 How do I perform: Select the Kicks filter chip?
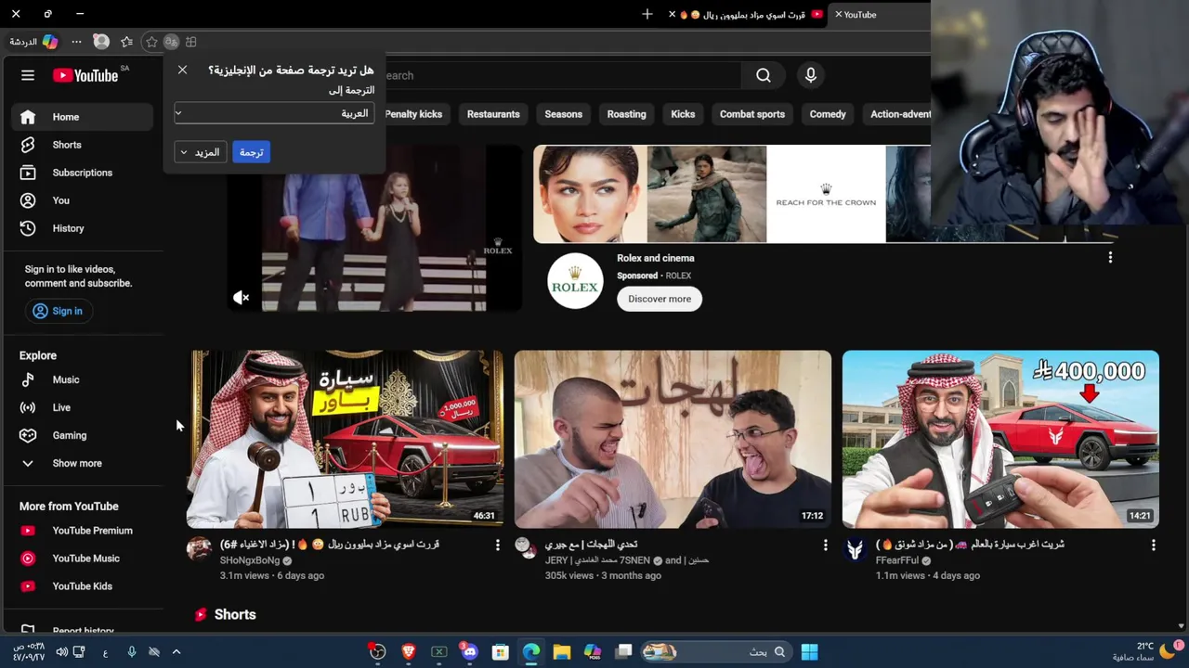pyautogui.click(x=683, y=114)
